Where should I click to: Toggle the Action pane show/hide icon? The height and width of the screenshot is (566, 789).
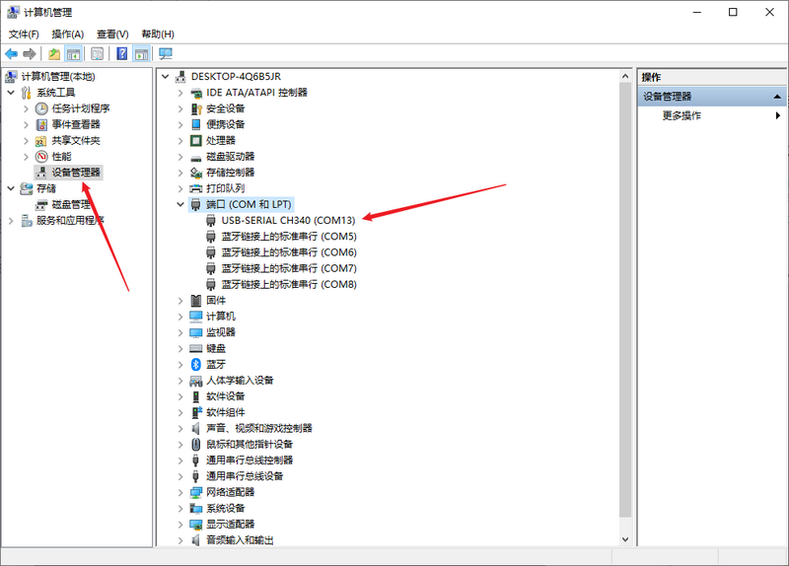click(x=141, y=54)
